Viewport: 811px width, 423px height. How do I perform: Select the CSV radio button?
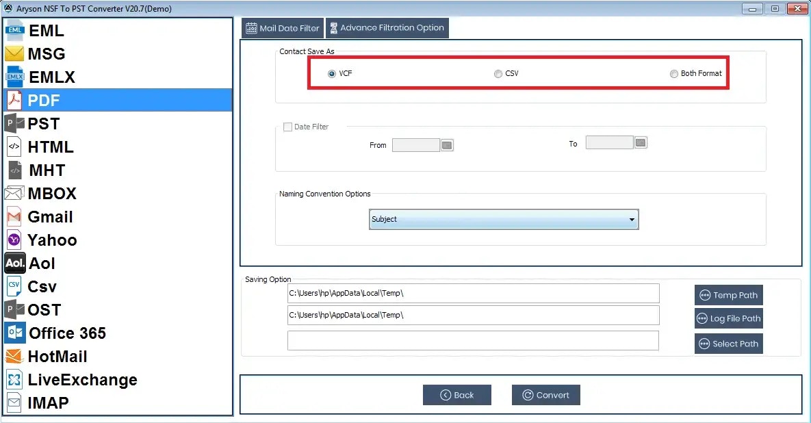coord(498,74)
